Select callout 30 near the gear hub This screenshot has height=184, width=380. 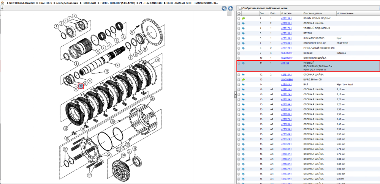pos(123,155)
